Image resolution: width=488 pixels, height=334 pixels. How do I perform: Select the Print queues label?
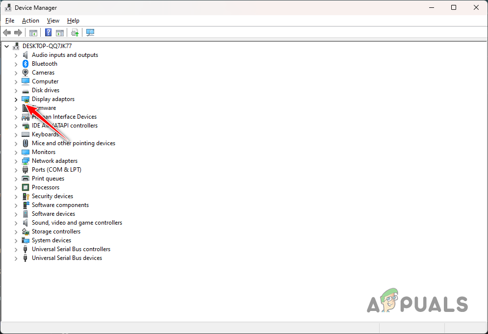point(48,179)
